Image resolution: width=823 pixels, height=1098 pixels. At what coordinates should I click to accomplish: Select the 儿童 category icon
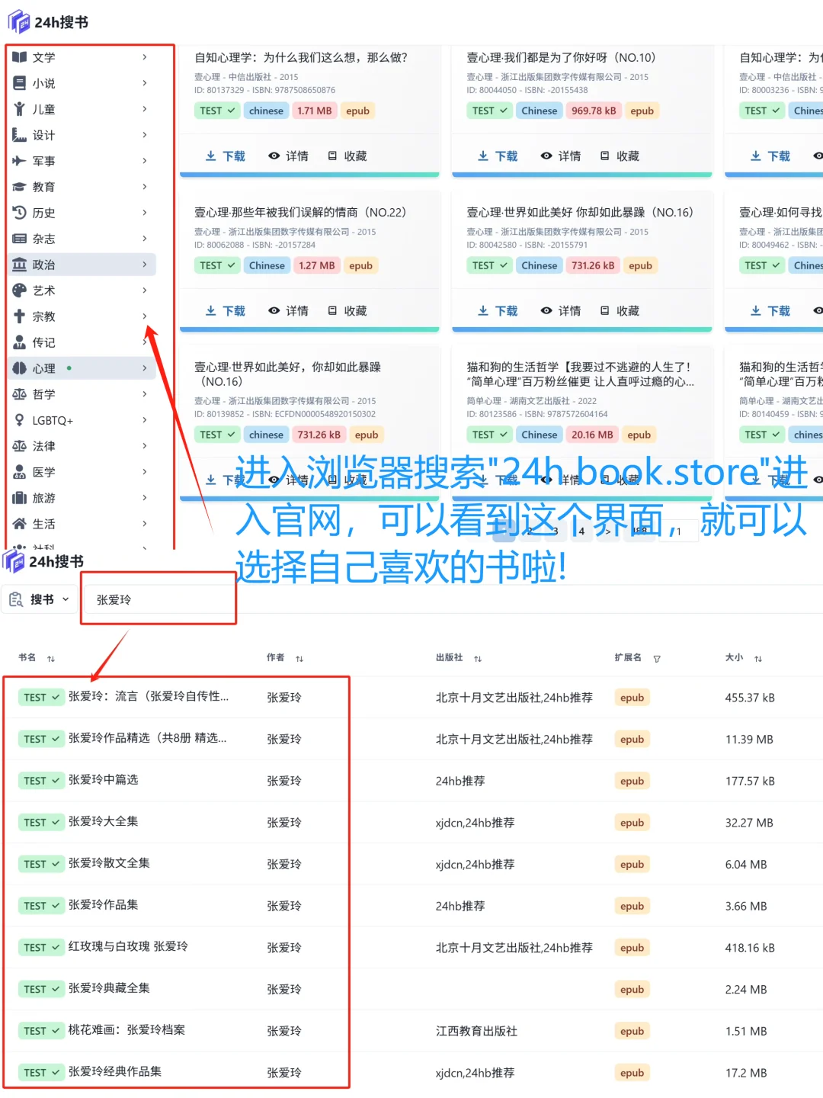20,109
